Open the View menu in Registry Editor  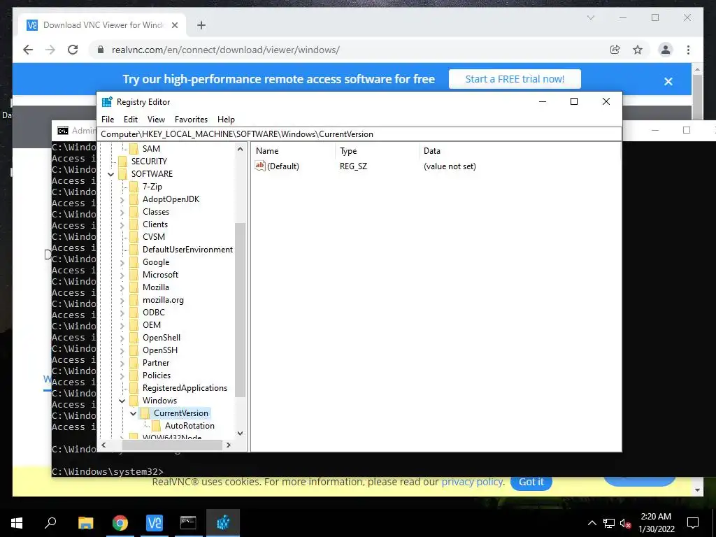(x=156, y=119)
